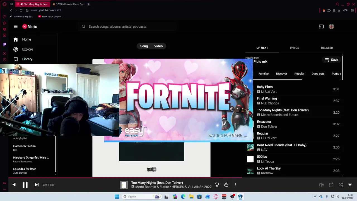357x201 pixels.
Task: Open the Mindinspiring TikTok bookmark
Action: click(22, 16)
